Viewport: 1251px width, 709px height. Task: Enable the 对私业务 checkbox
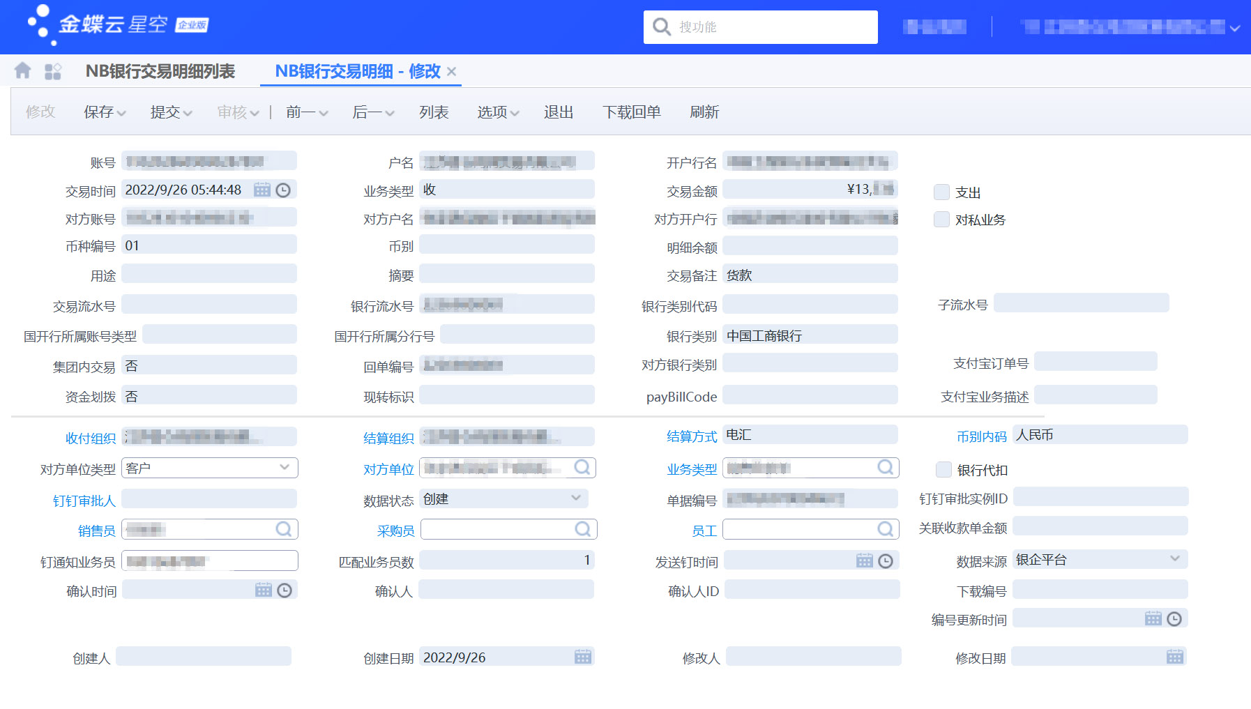point(942,220)
